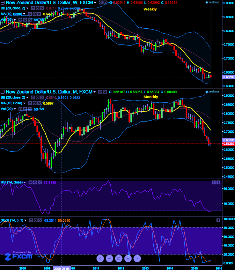Expand BB (20, close, 2) menu in Monthly pane
Screen dimensions: 235x270
pos(27,98)
